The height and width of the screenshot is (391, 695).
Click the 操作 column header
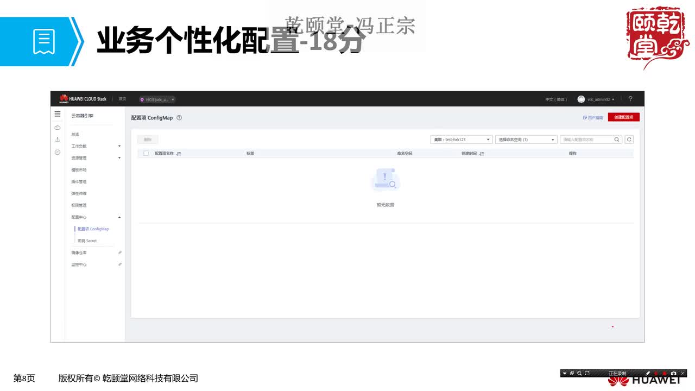click(x=572, y=154)
